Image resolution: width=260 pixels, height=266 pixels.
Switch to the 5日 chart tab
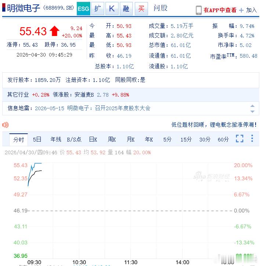(37, 140)
